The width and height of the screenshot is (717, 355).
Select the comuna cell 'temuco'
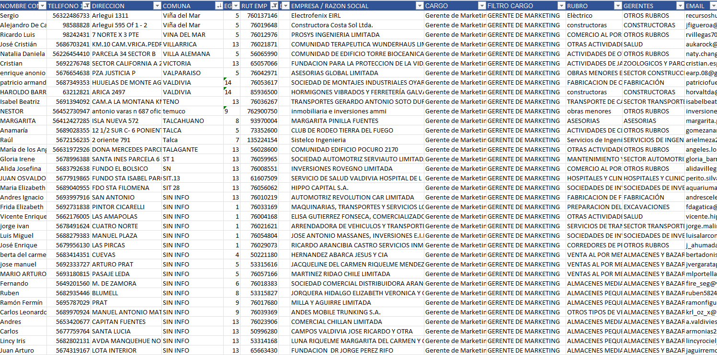click(193, 111)
